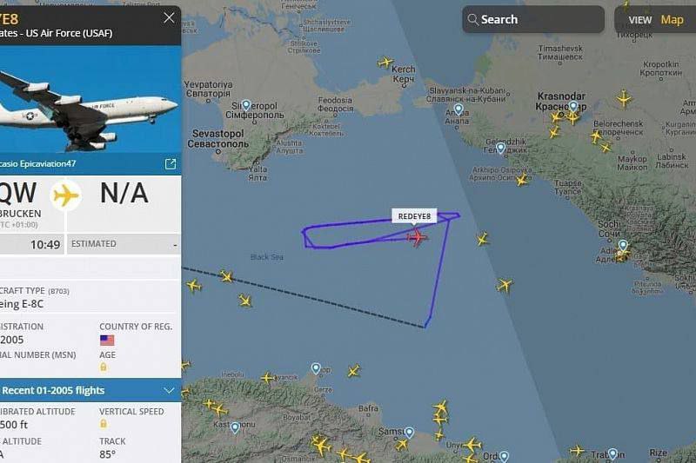The height and width of the screenshot is (463, 696).
Task: Expand the Recent 01-2005 flights section
Action: click(90, 390)
